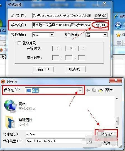Click 浏览(B) button for output file

pos(101,25)
